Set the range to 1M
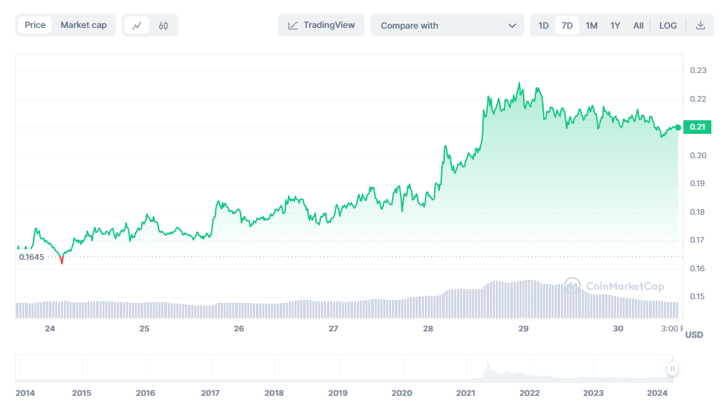 pyautogui.click(x=591, y=26)
